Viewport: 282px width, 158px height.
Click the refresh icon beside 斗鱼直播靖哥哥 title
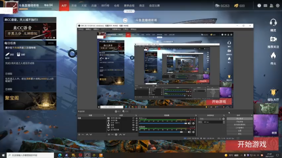tap(125, 20)
